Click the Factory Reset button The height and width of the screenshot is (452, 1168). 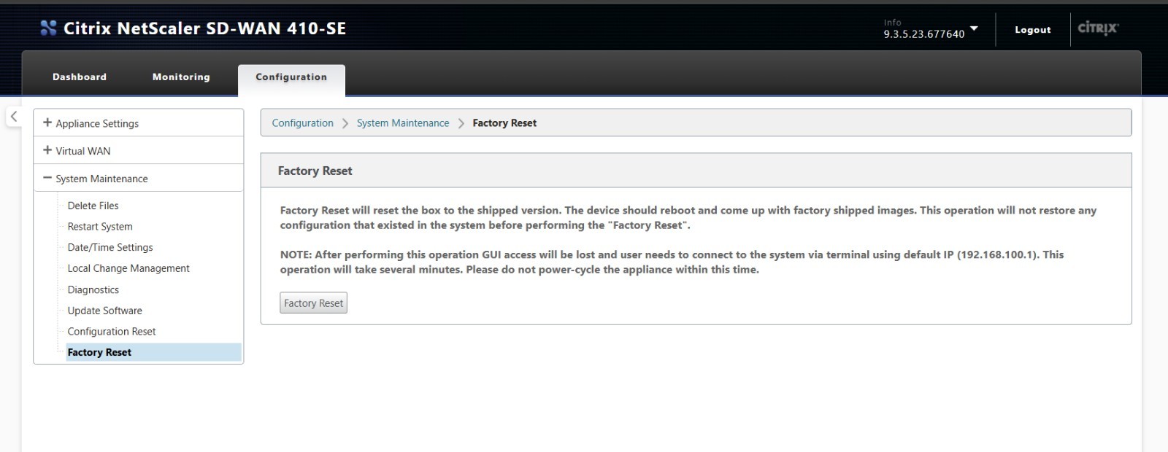313,303
